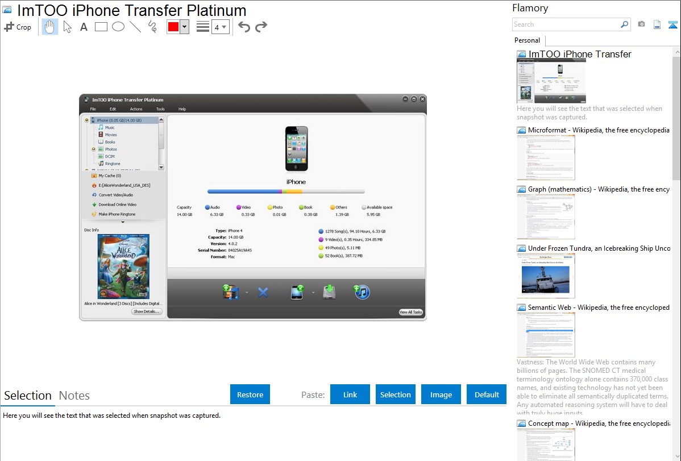The height and width of the screenshot is (461, 681).
Task: Open the Graph (mathematics) snapshot thumbnail
Action: tap(546, 217)
